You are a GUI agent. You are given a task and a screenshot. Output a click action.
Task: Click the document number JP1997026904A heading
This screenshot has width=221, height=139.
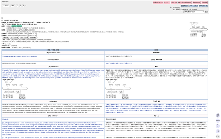pyautogui.click(x=11, y=21)
